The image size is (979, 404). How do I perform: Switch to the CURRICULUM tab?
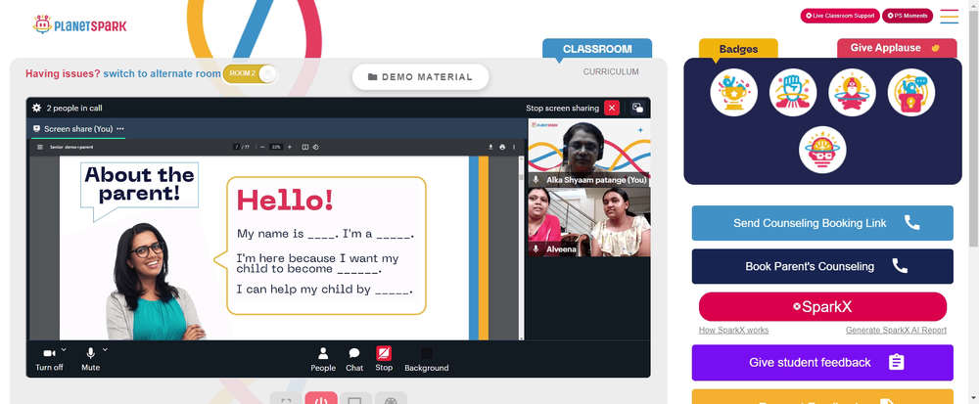[x=611, y=71]
